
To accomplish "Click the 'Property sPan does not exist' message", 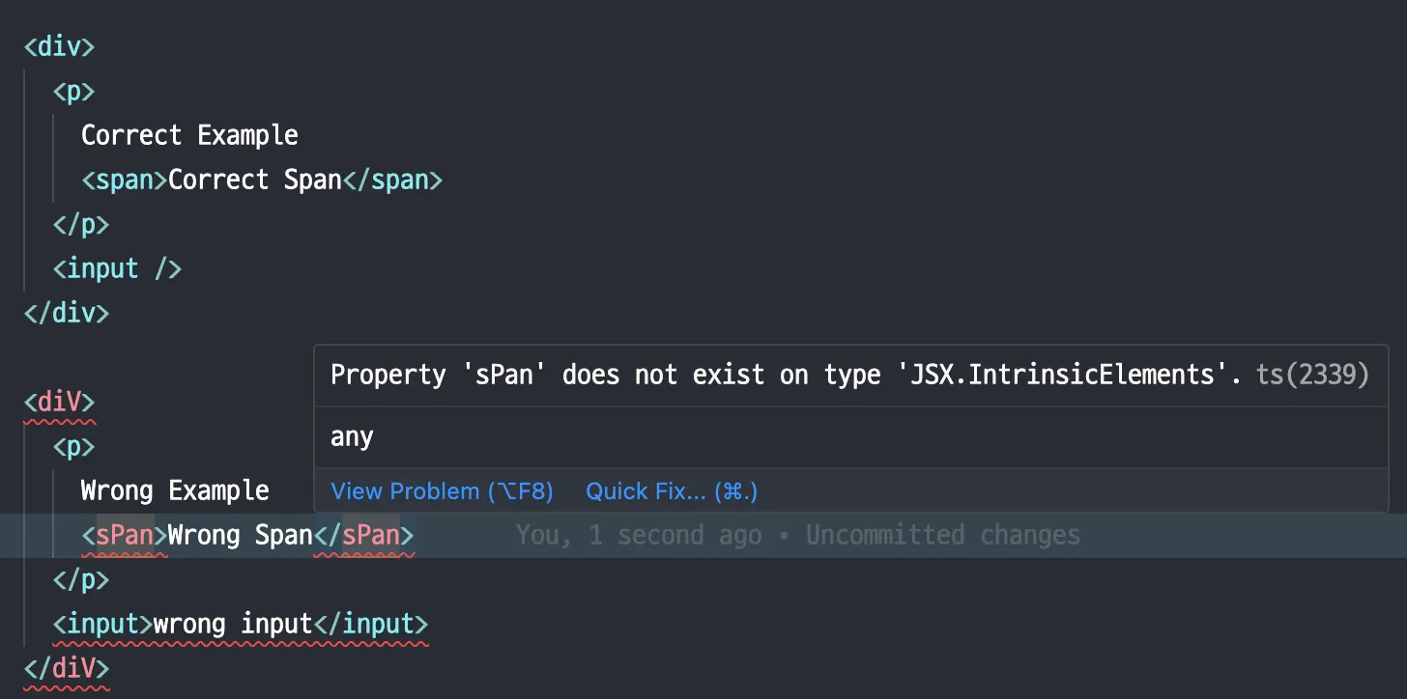I will tap(785, 375).
